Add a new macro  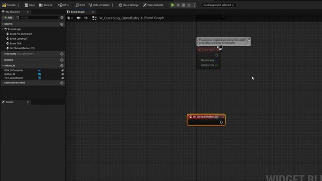pos(62,60)
